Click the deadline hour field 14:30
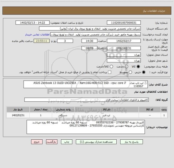174x168 pixels. tap(89, 41)
